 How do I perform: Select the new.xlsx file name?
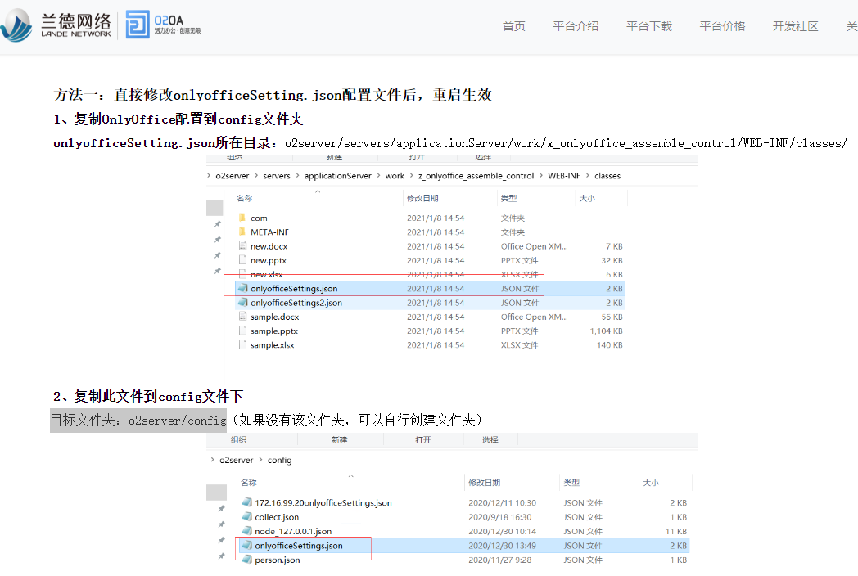266,275
